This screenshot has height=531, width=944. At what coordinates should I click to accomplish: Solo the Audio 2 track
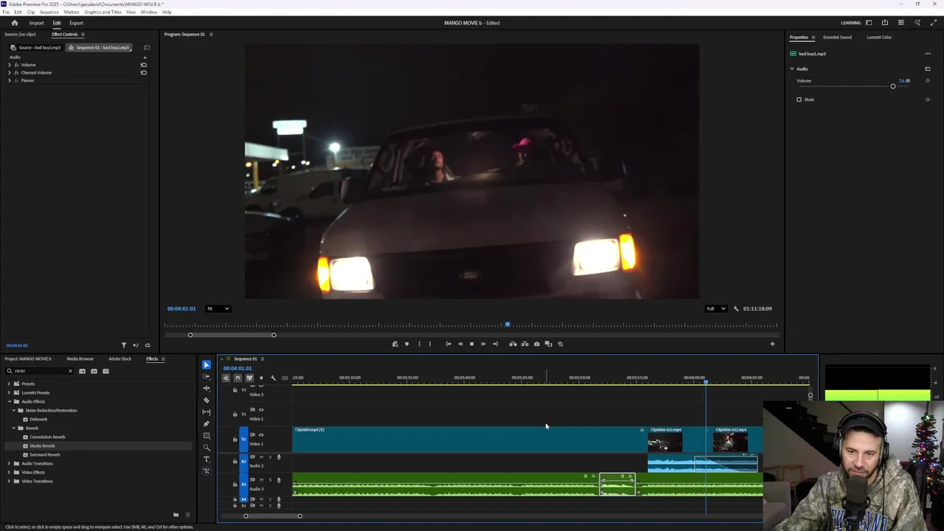coord(270,457)
